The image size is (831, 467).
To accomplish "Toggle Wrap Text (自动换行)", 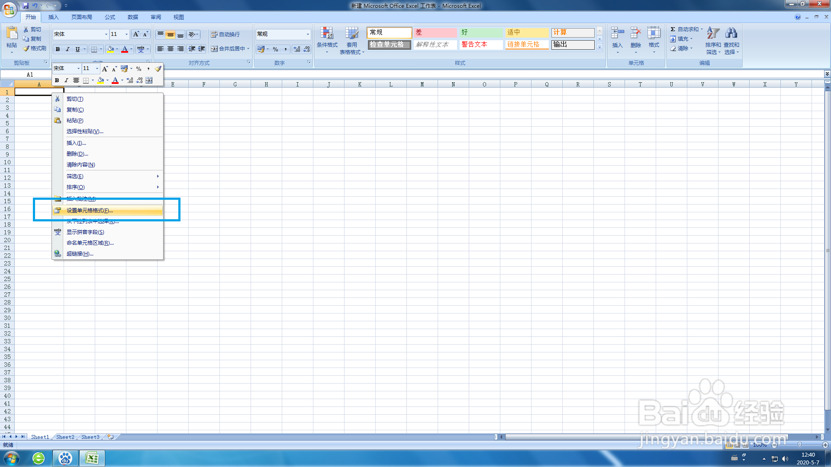I will [225, 34].
